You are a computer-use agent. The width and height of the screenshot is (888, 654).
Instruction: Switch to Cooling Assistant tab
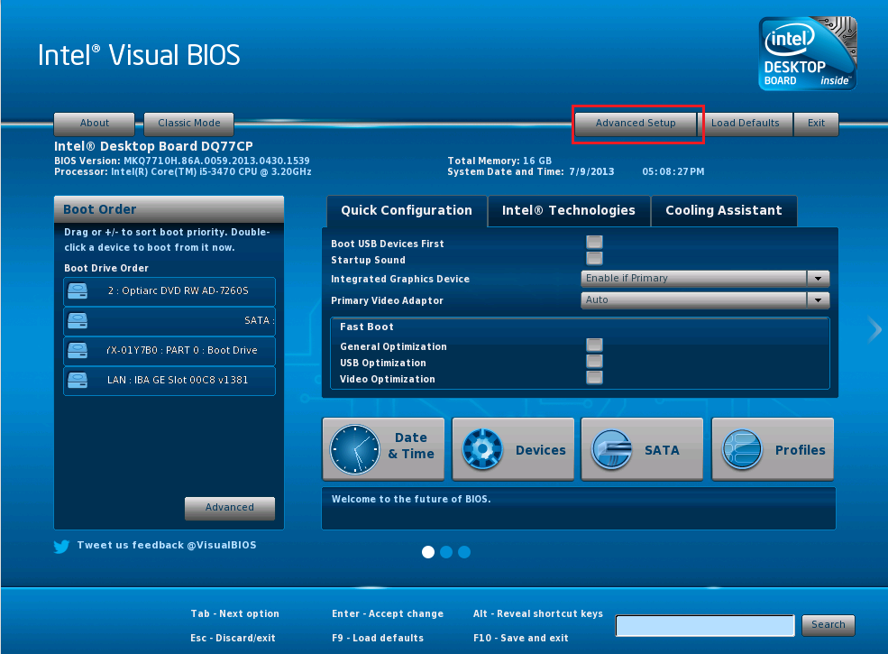point(724,211)
